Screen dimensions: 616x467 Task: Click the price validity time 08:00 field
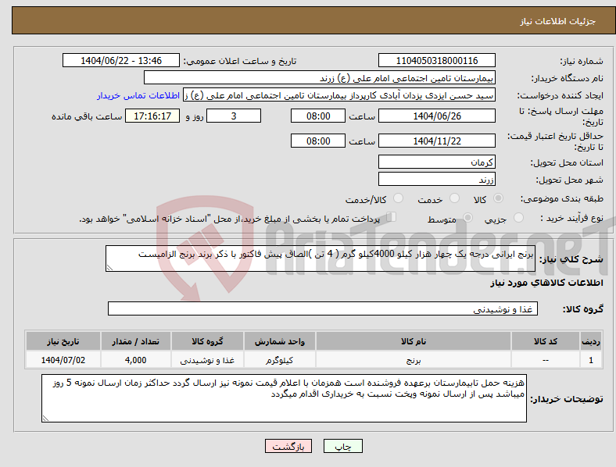click(x=318, y=141)
